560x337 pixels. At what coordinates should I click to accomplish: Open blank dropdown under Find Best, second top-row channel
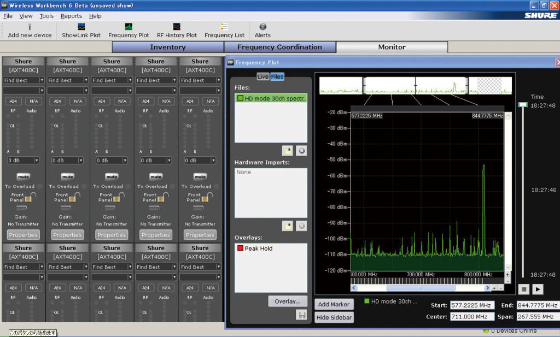click(x=67, y=91)
